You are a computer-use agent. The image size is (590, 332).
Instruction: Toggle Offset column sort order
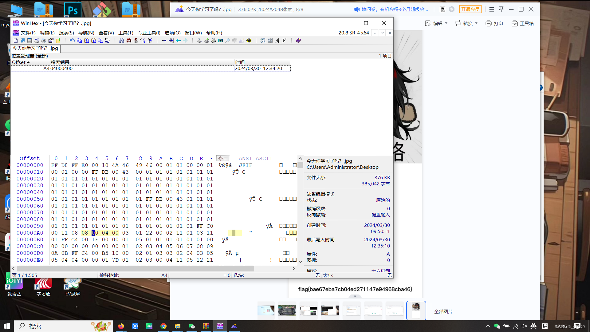(x=20, y=62)
